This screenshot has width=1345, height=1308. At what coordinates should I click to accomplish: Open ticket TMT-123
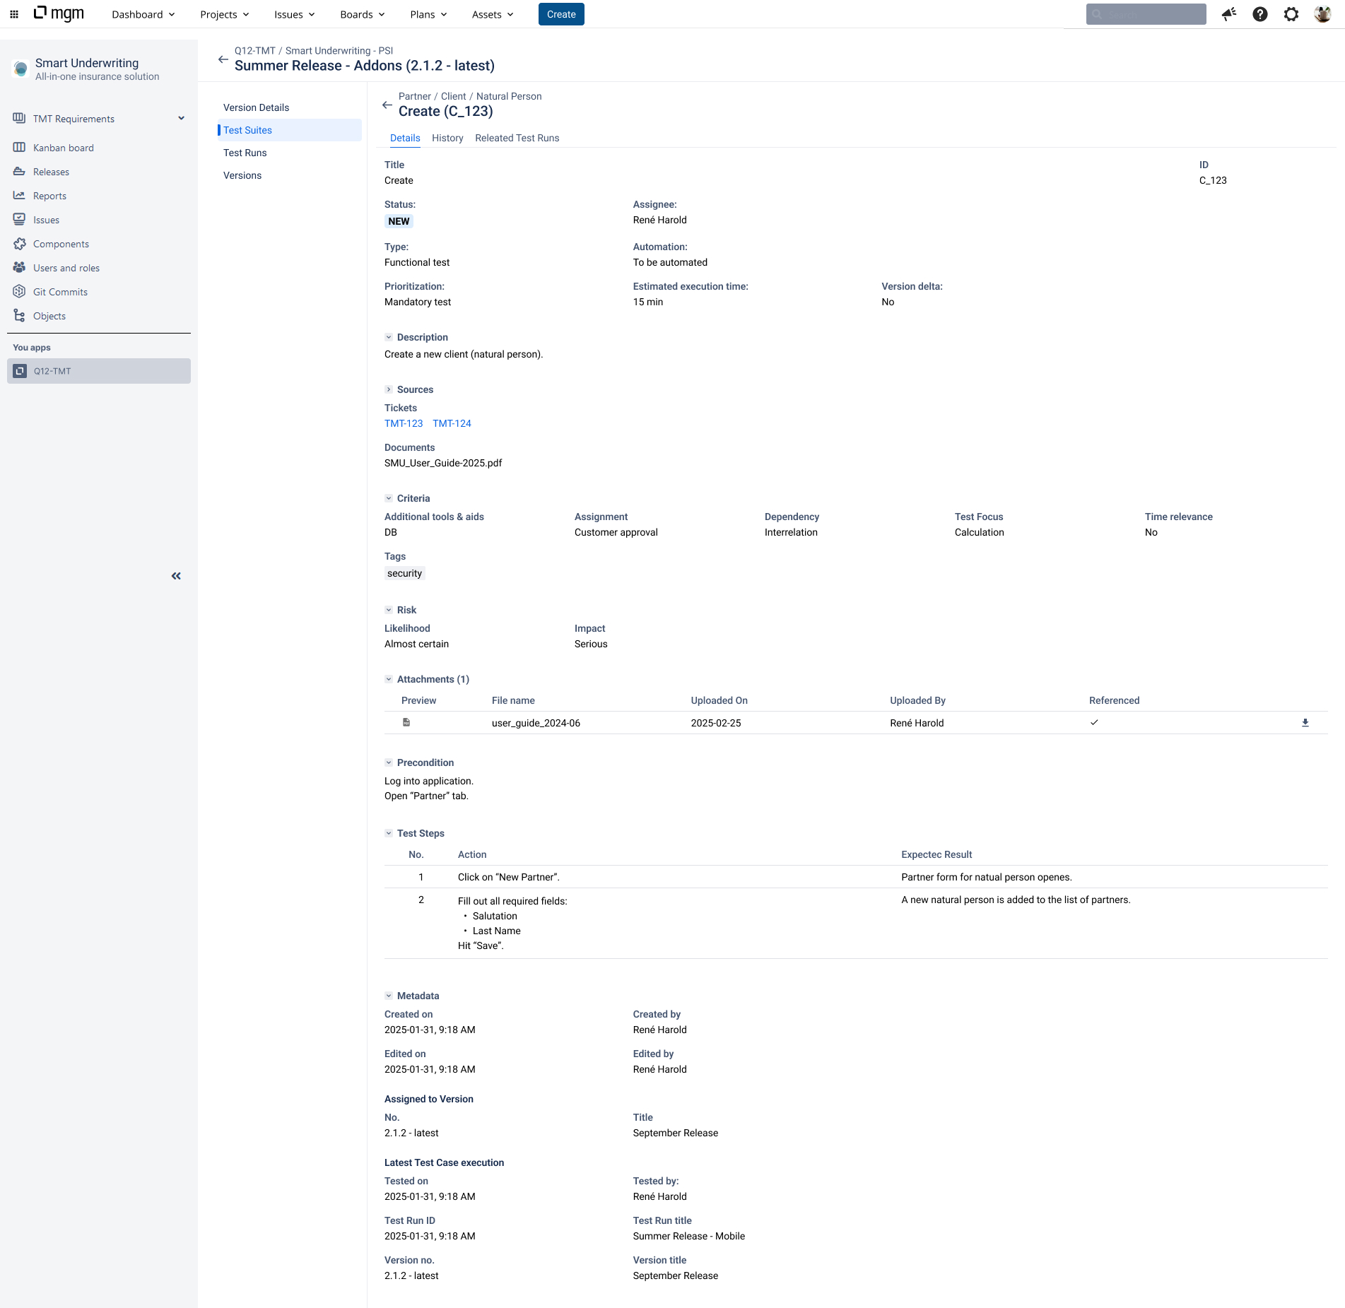403,423
